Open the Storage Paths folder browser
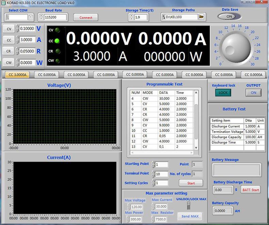The image size is (269, 225). [201, 17]
